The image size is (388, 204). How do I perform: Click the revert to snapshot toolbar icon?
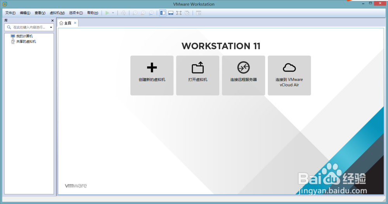tap(143, 13)
